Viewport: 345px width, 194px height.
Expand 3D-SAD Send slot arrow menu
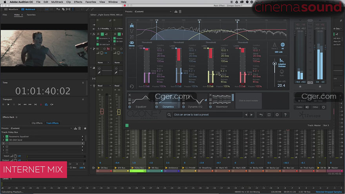tap(82, 140)
